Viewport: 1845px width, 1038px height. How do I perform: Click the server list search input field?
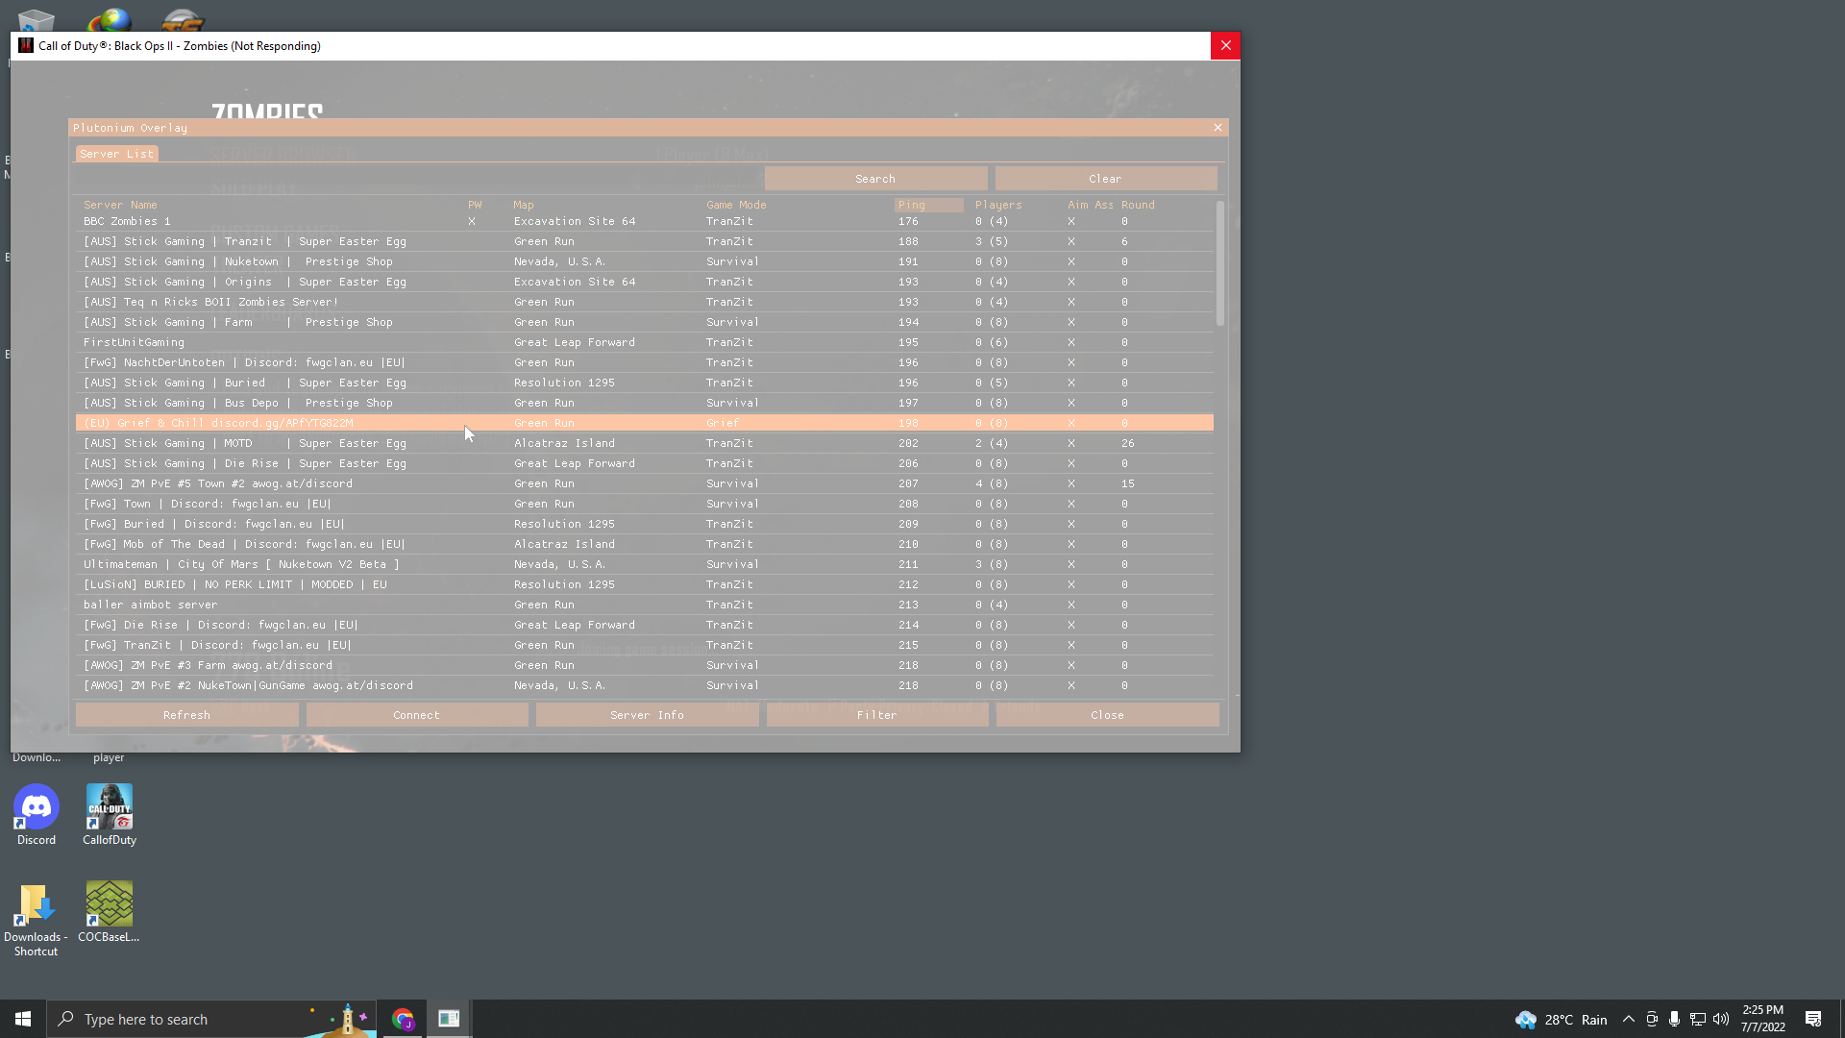418,179
